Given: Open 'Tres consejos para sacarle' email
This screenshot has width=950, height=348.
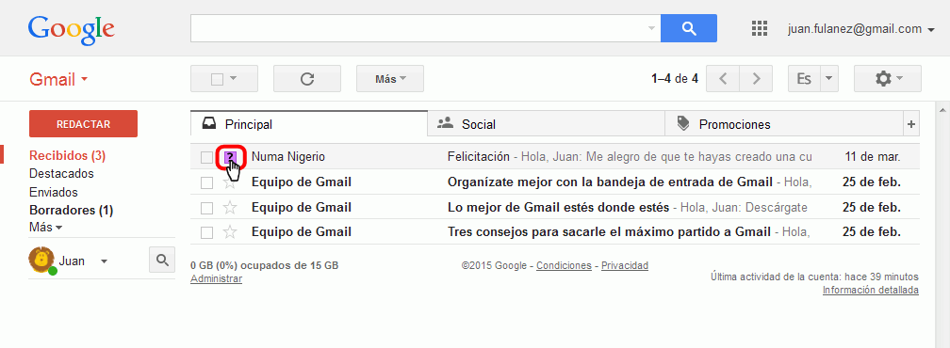Looking at the screenshot, I should click(x=609, y=232).
